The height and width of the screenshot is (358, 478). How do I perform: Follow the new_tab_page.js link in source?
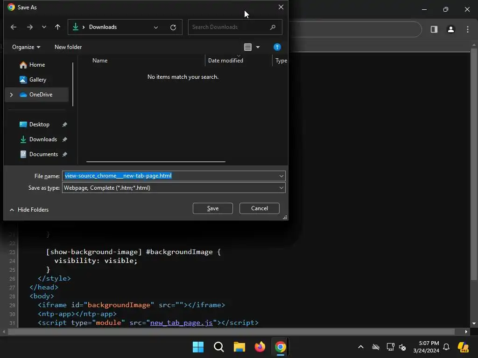coord(182,323)
